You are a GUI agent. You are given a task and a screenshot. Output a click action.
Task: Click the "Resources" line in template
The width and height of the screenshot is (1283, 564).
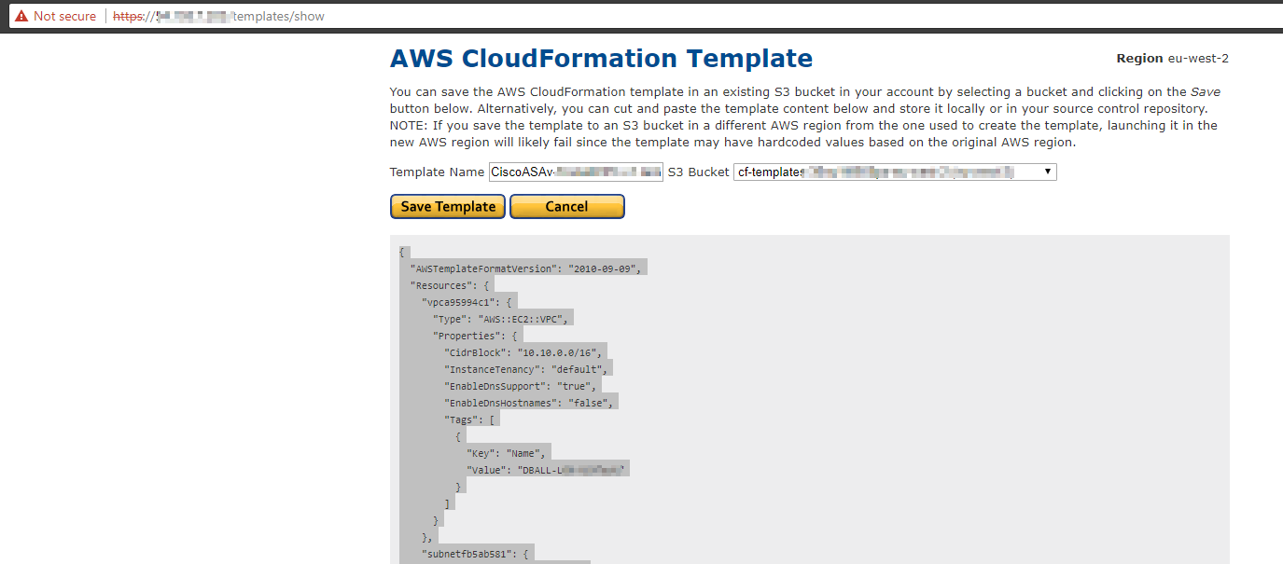coord(450,285)
